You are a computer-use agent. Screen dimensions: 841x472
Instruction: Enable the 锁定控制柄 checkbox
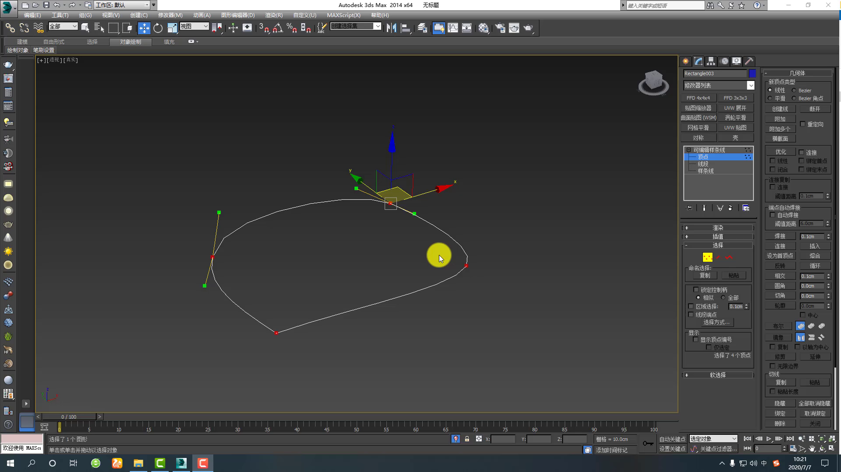coord(696,289)
